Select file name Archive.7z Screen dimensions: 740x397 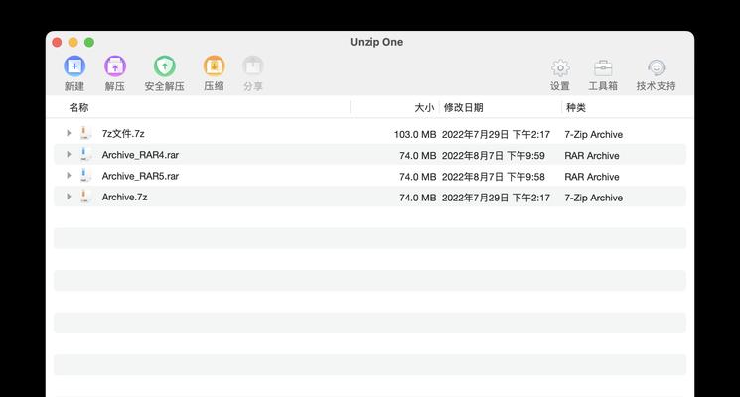(x=124, y=198)
